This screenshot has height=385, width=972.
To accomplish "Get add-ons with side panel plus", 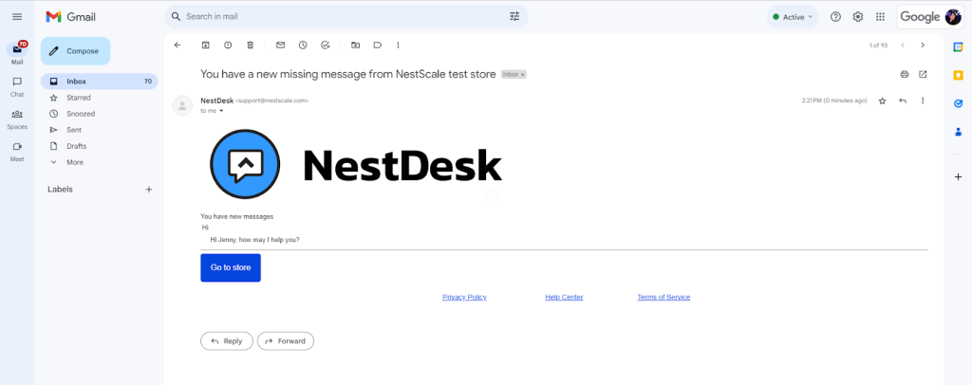I will (959, 177).
